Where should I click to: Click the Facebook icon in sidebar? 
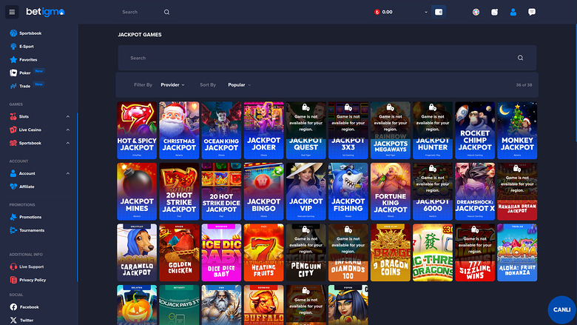pos(13,307)
